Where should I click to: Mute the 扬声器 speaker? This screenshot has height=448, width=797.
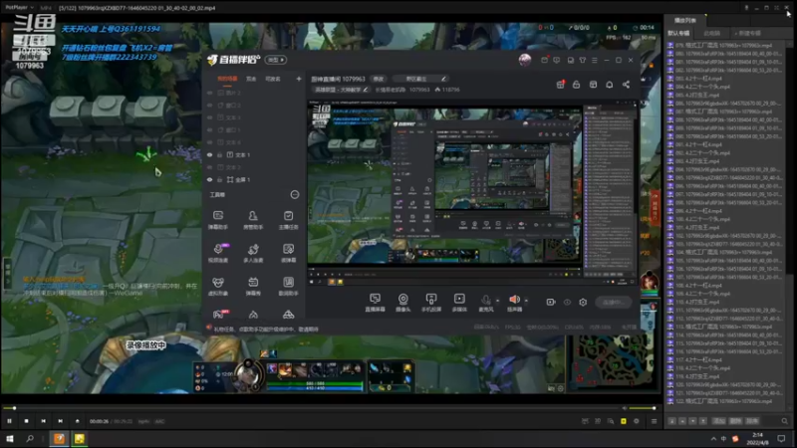(x=514, y=300)
